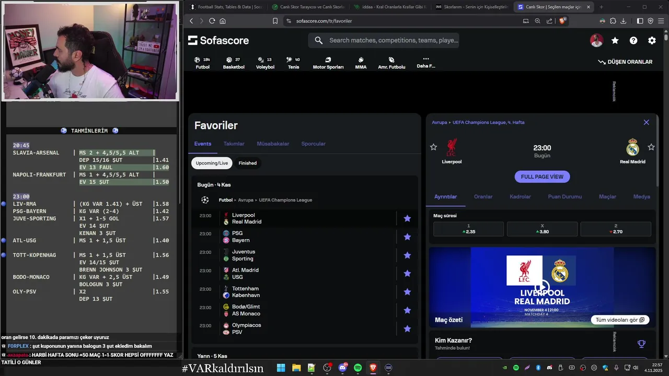Screen dimensions: 669x376
Task: Open the browser downloads icon
Action: click(x=623, y=21)
